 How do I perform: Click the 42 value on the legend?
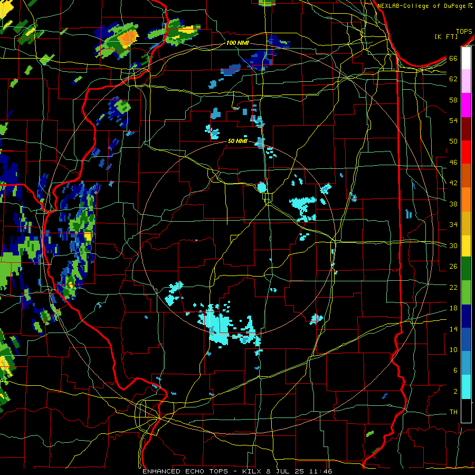click(453, 183)
